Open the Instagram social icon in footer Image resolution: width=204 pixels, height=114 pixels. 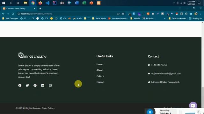(50, 85)
